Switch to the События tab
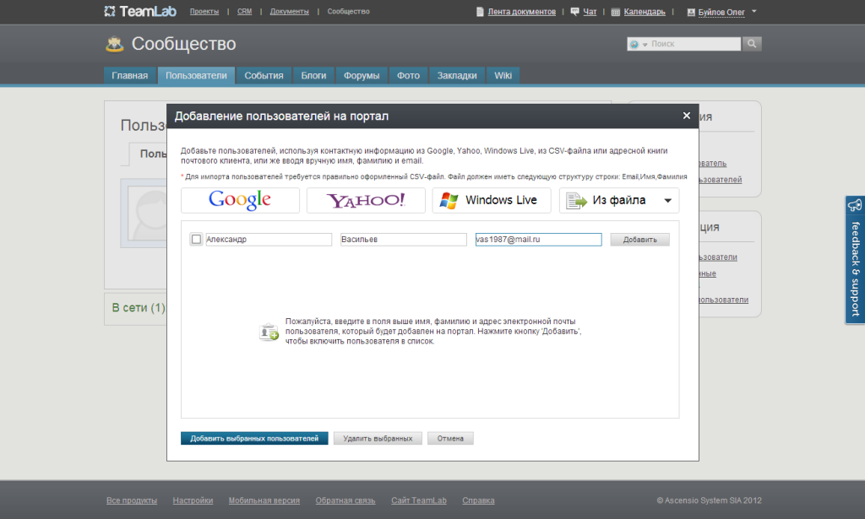865x519 pixels. coord(264,75)
